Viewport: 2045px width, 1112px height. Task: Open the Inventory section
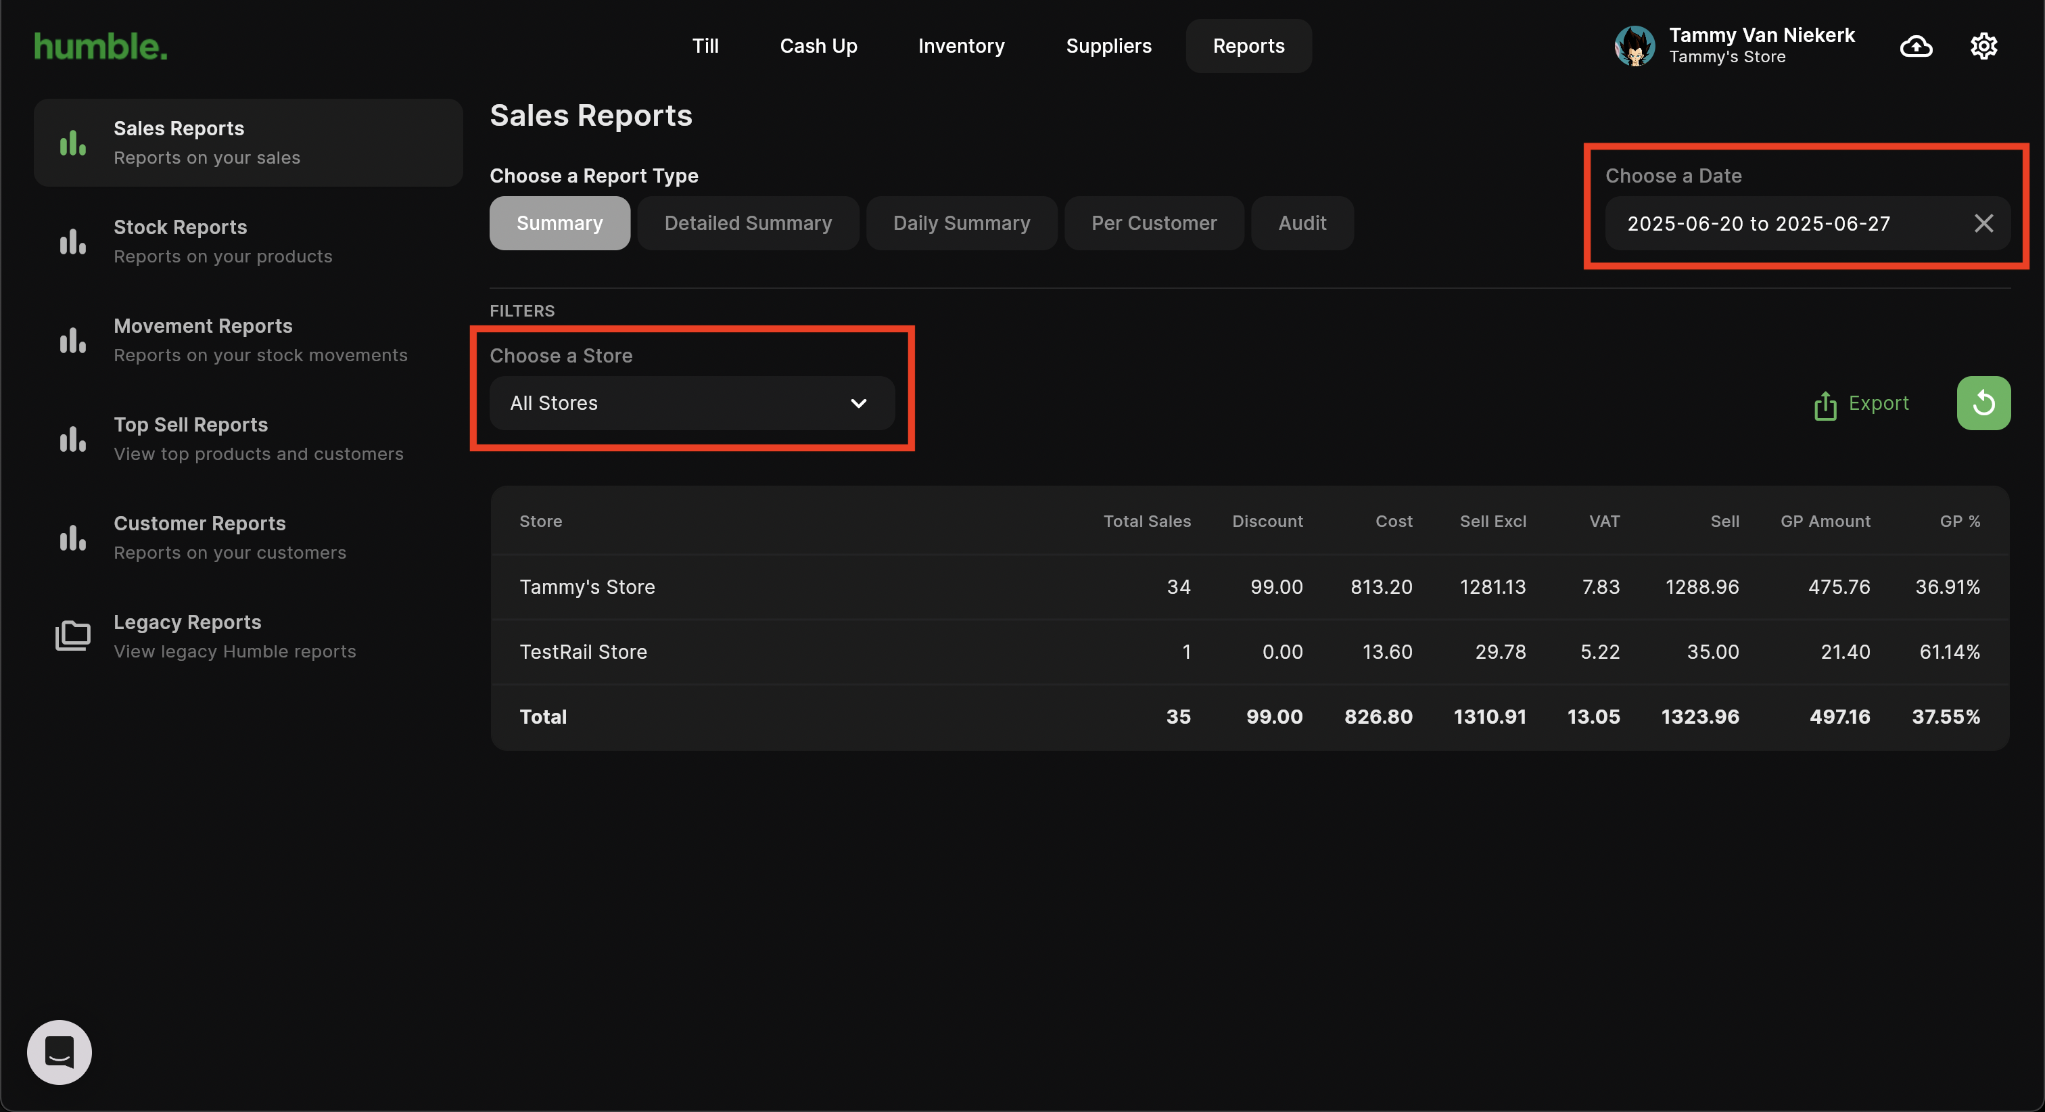(x=960, y=46)
